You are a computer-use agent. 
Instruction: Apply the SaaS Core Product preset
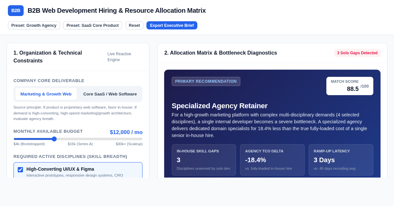click(x=93, y=26)
